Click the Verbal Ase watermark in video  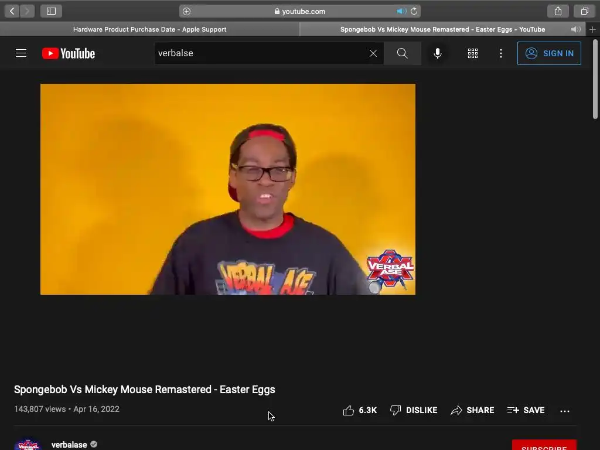click(390, 272)
